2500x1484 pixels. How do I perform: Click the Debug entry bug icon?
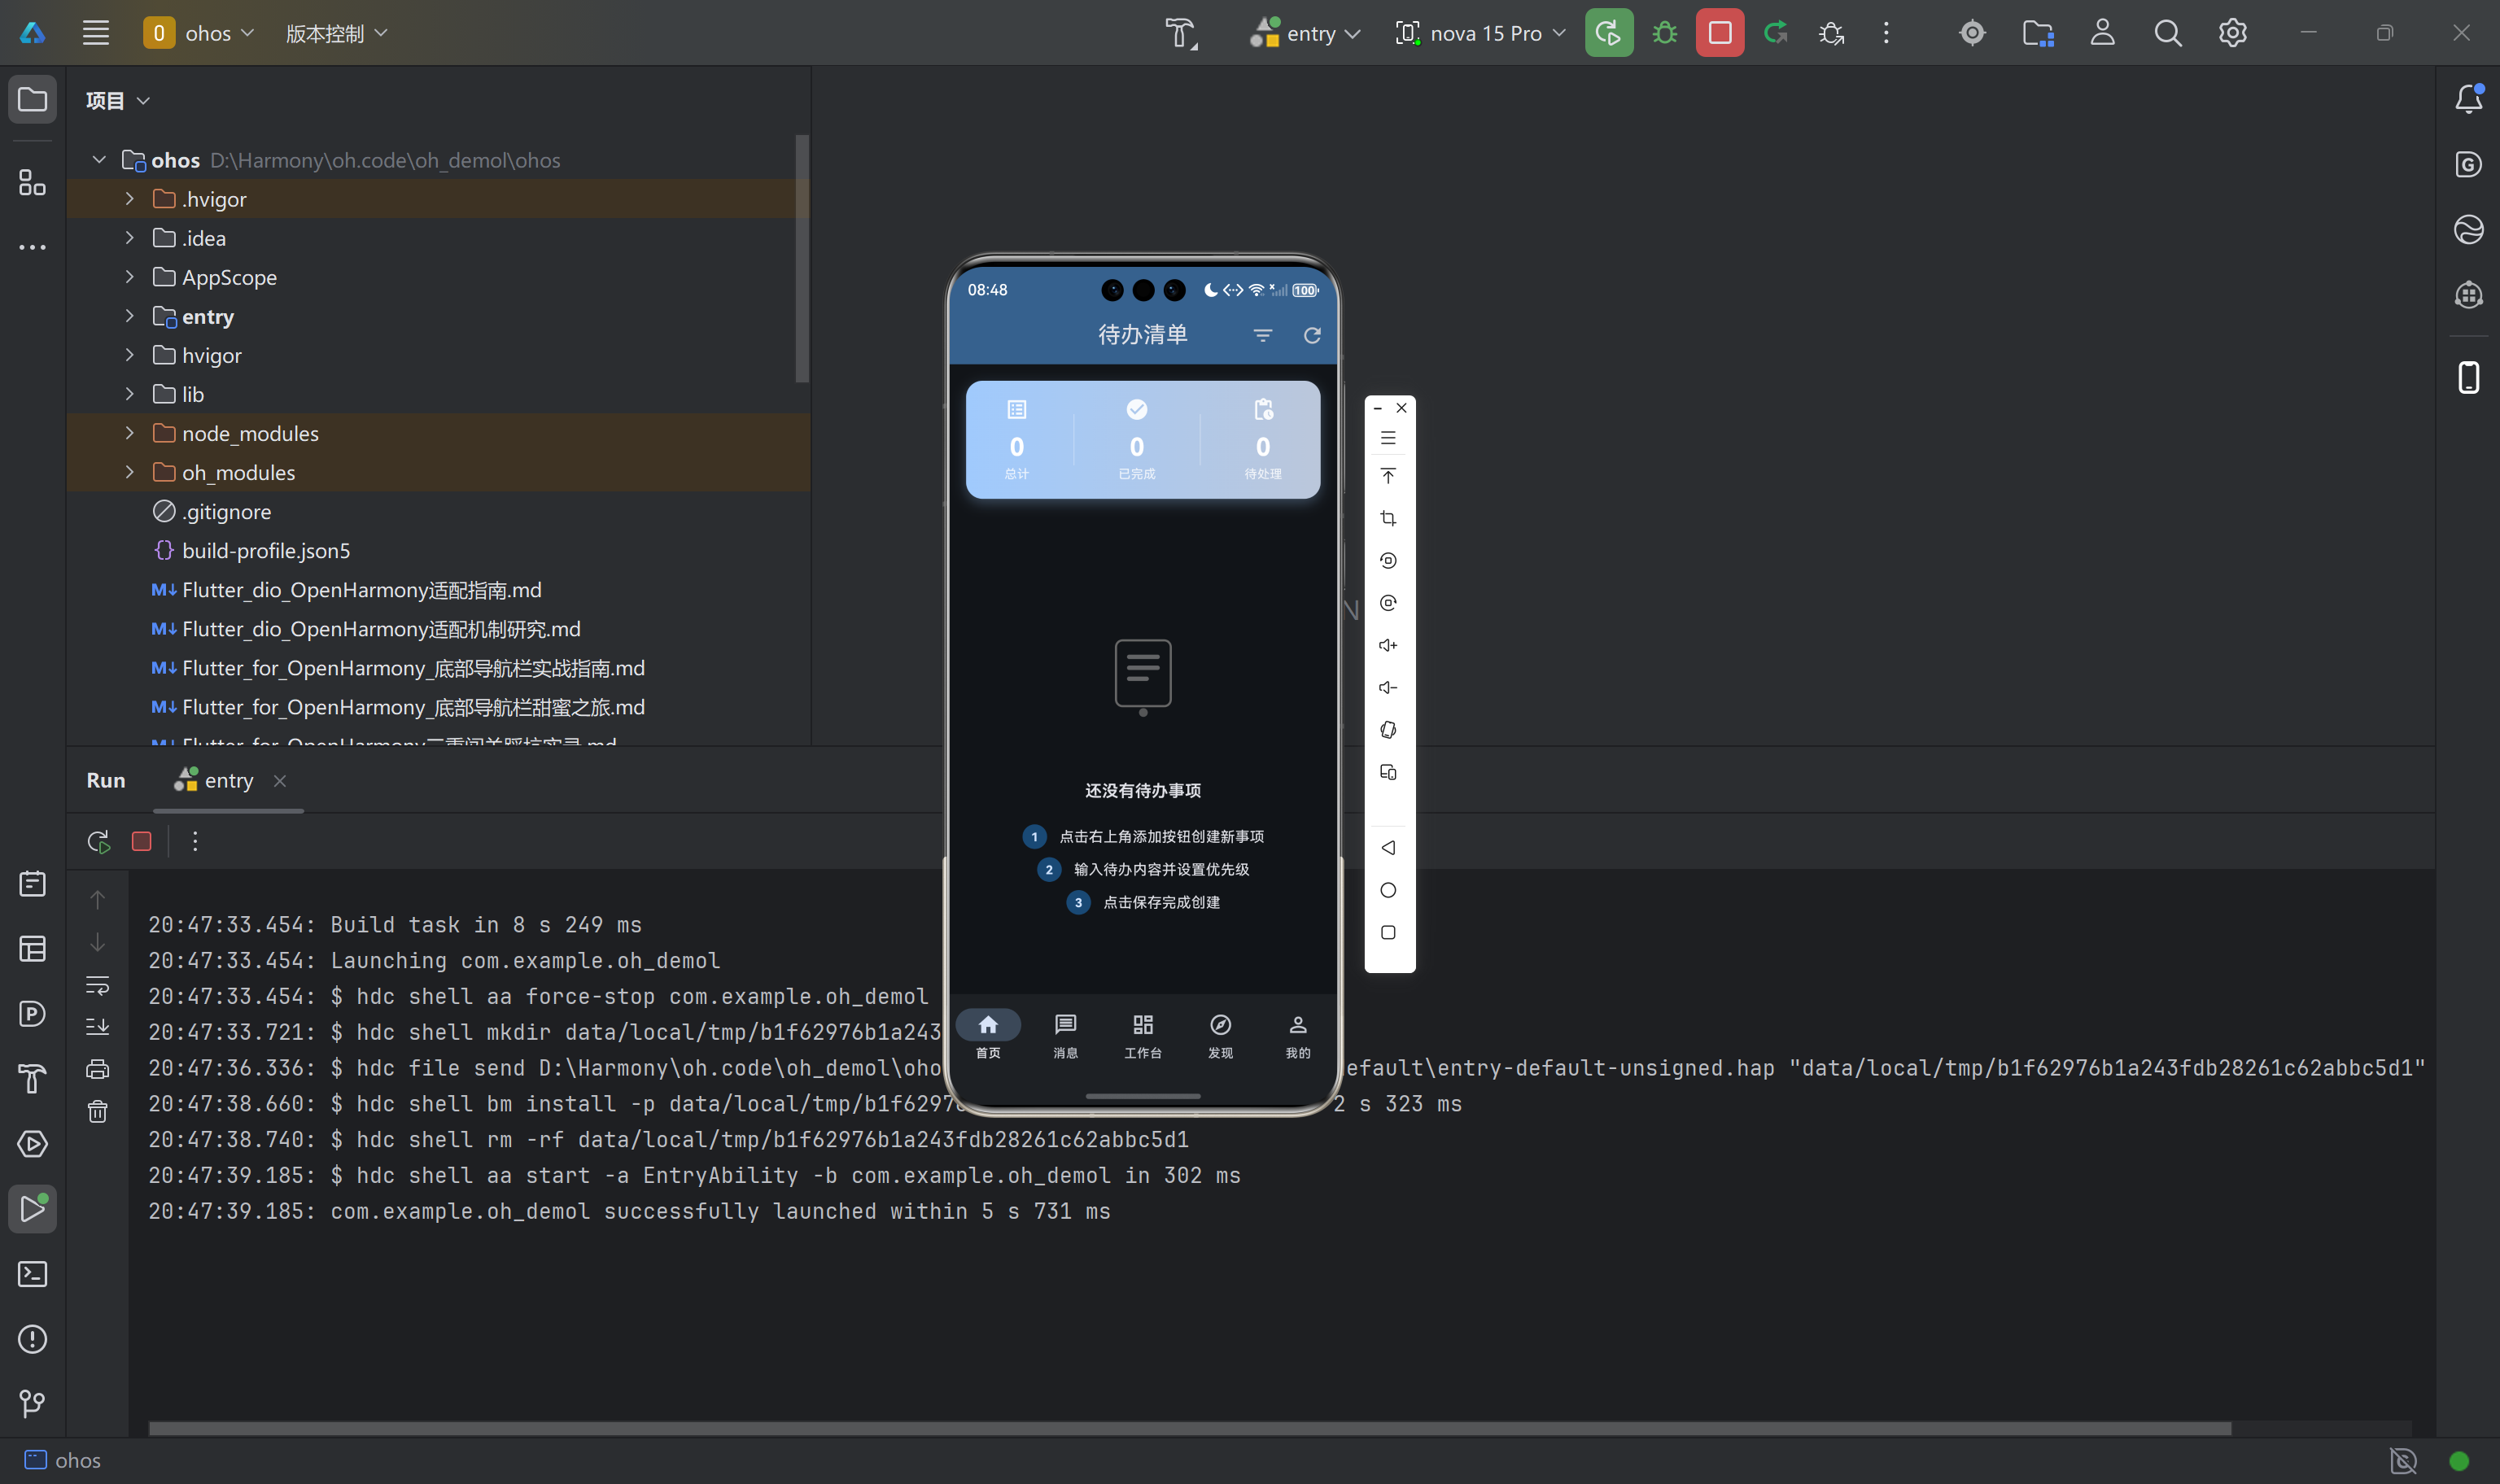point(1664,33)
